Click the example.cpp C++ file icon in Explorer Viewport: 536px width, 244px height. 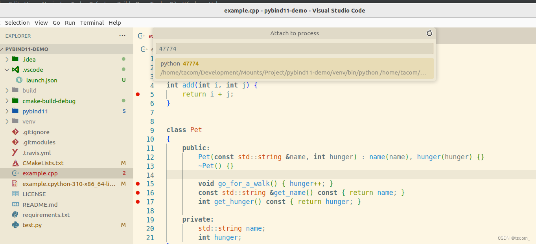coord(15,173)
